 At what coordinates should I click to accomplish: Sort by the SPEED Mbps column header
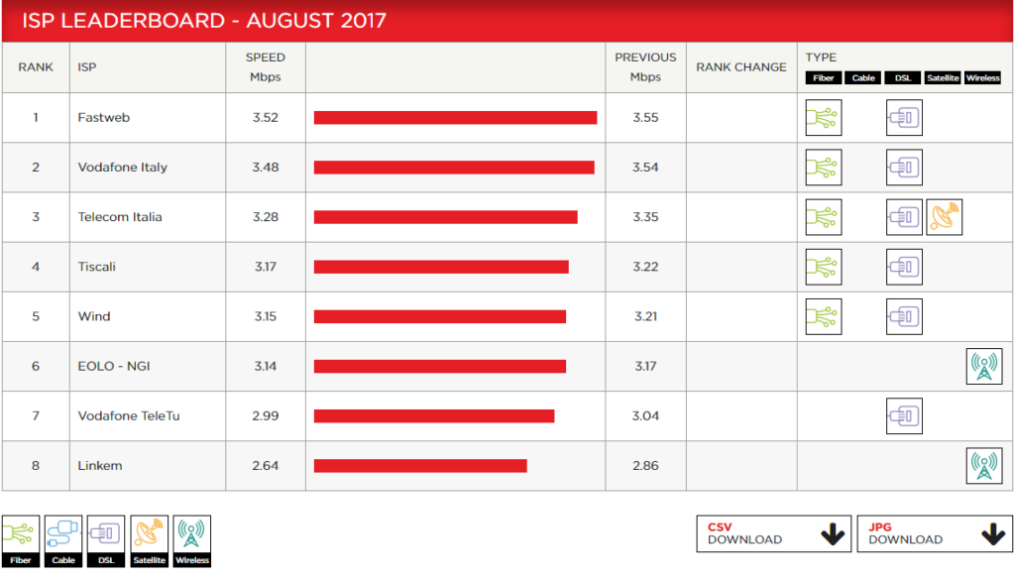[x=265, y=67]
